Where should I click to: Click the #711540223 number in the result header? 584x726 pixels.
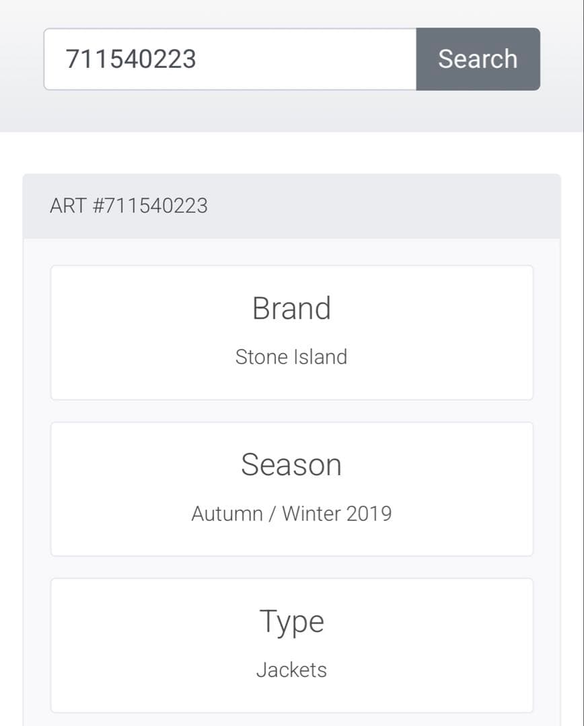pos(149,206)
